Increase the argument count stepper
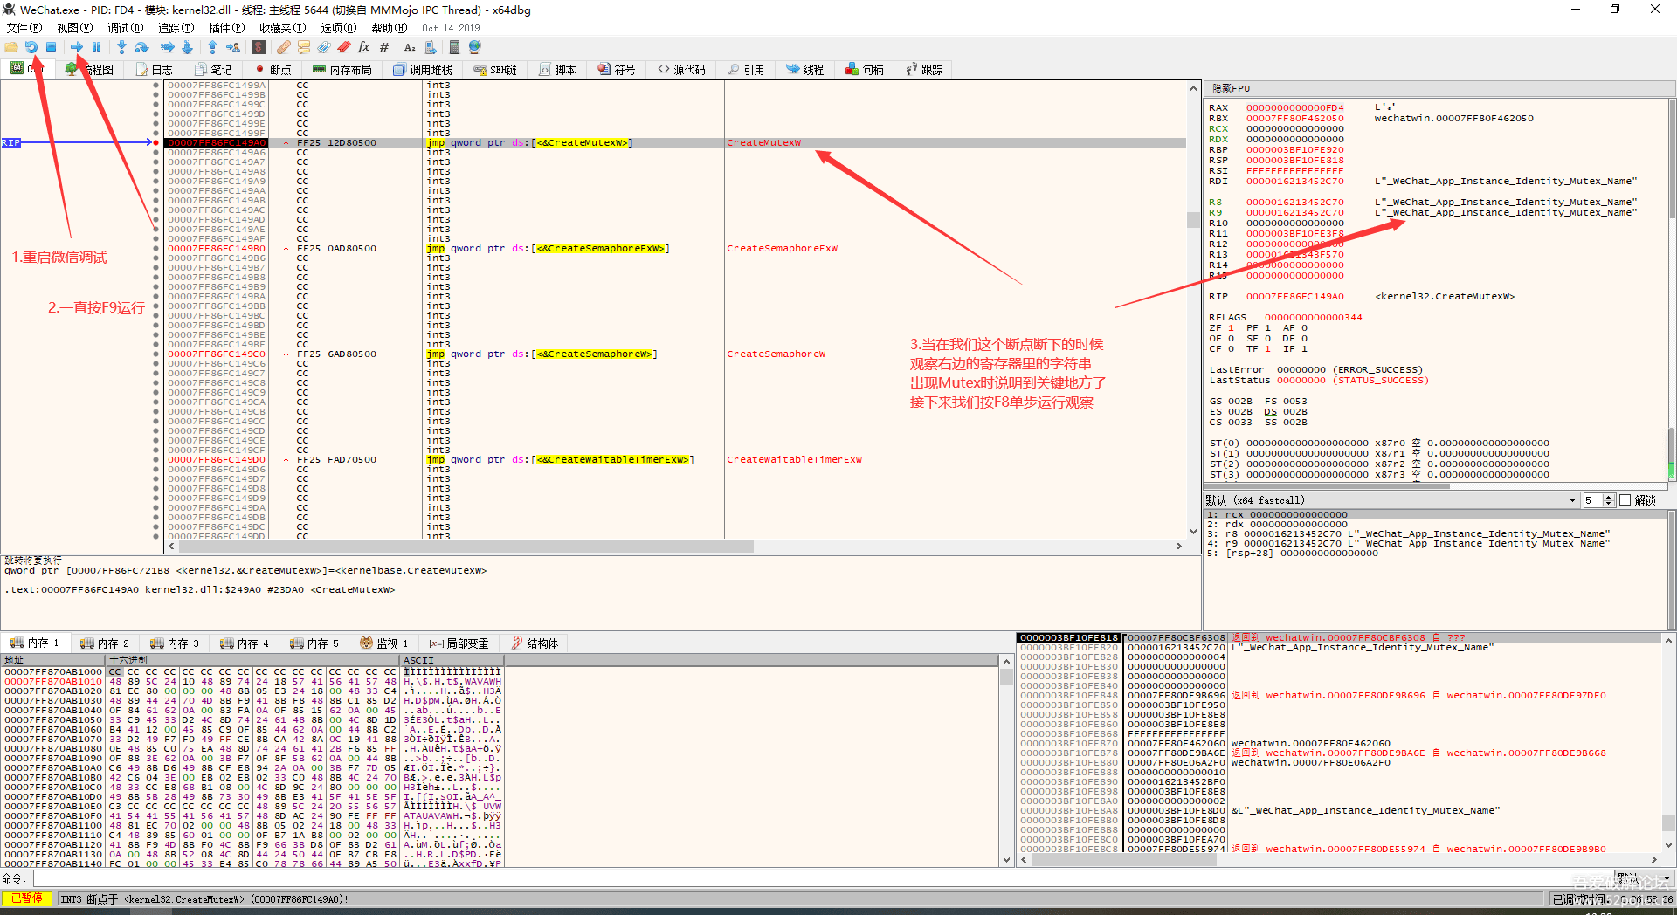This screenshot has height=915, width=1677. point(1609,498)
